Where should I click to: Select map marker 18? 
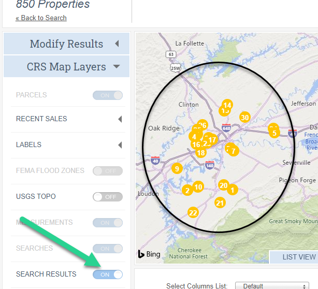click(x=201, y=153)
